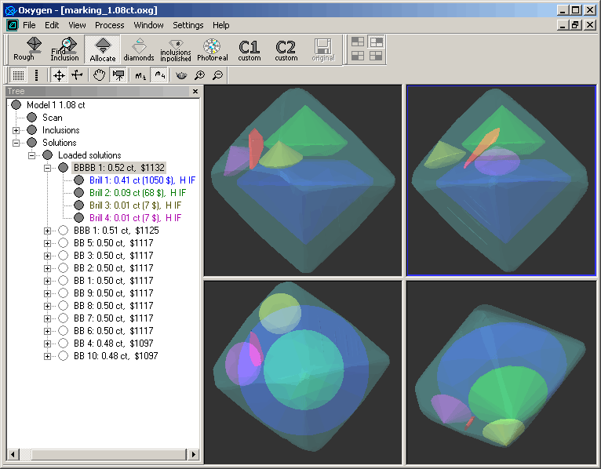Activate the Allocate tool

[x=102, y=49]
